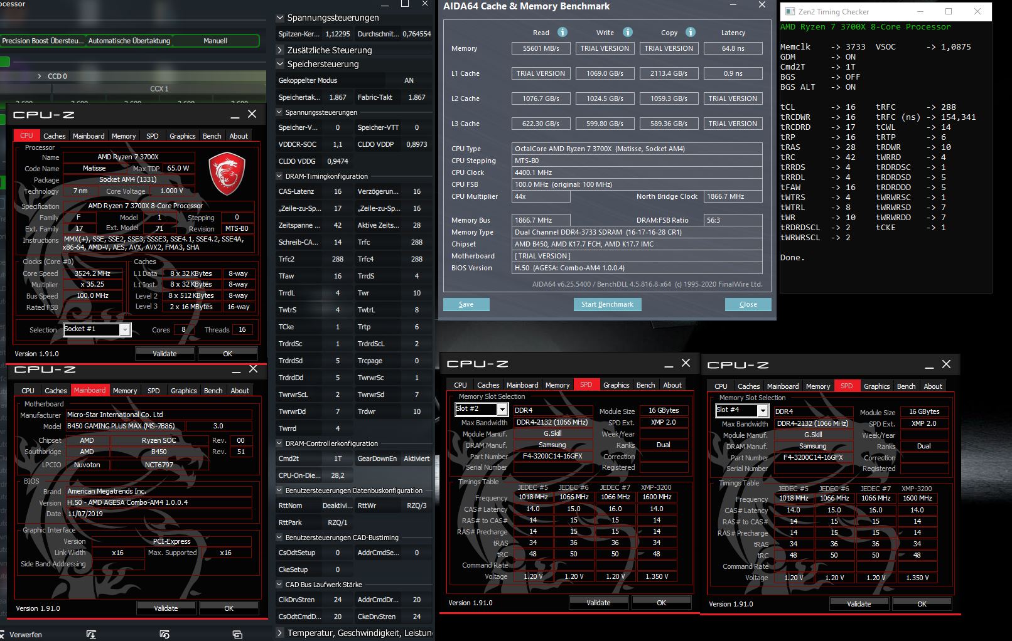The image size is (1012, 641).
Task: Open About tab in the CPU-Z Slot #2 window
Action: click(672, 385)
